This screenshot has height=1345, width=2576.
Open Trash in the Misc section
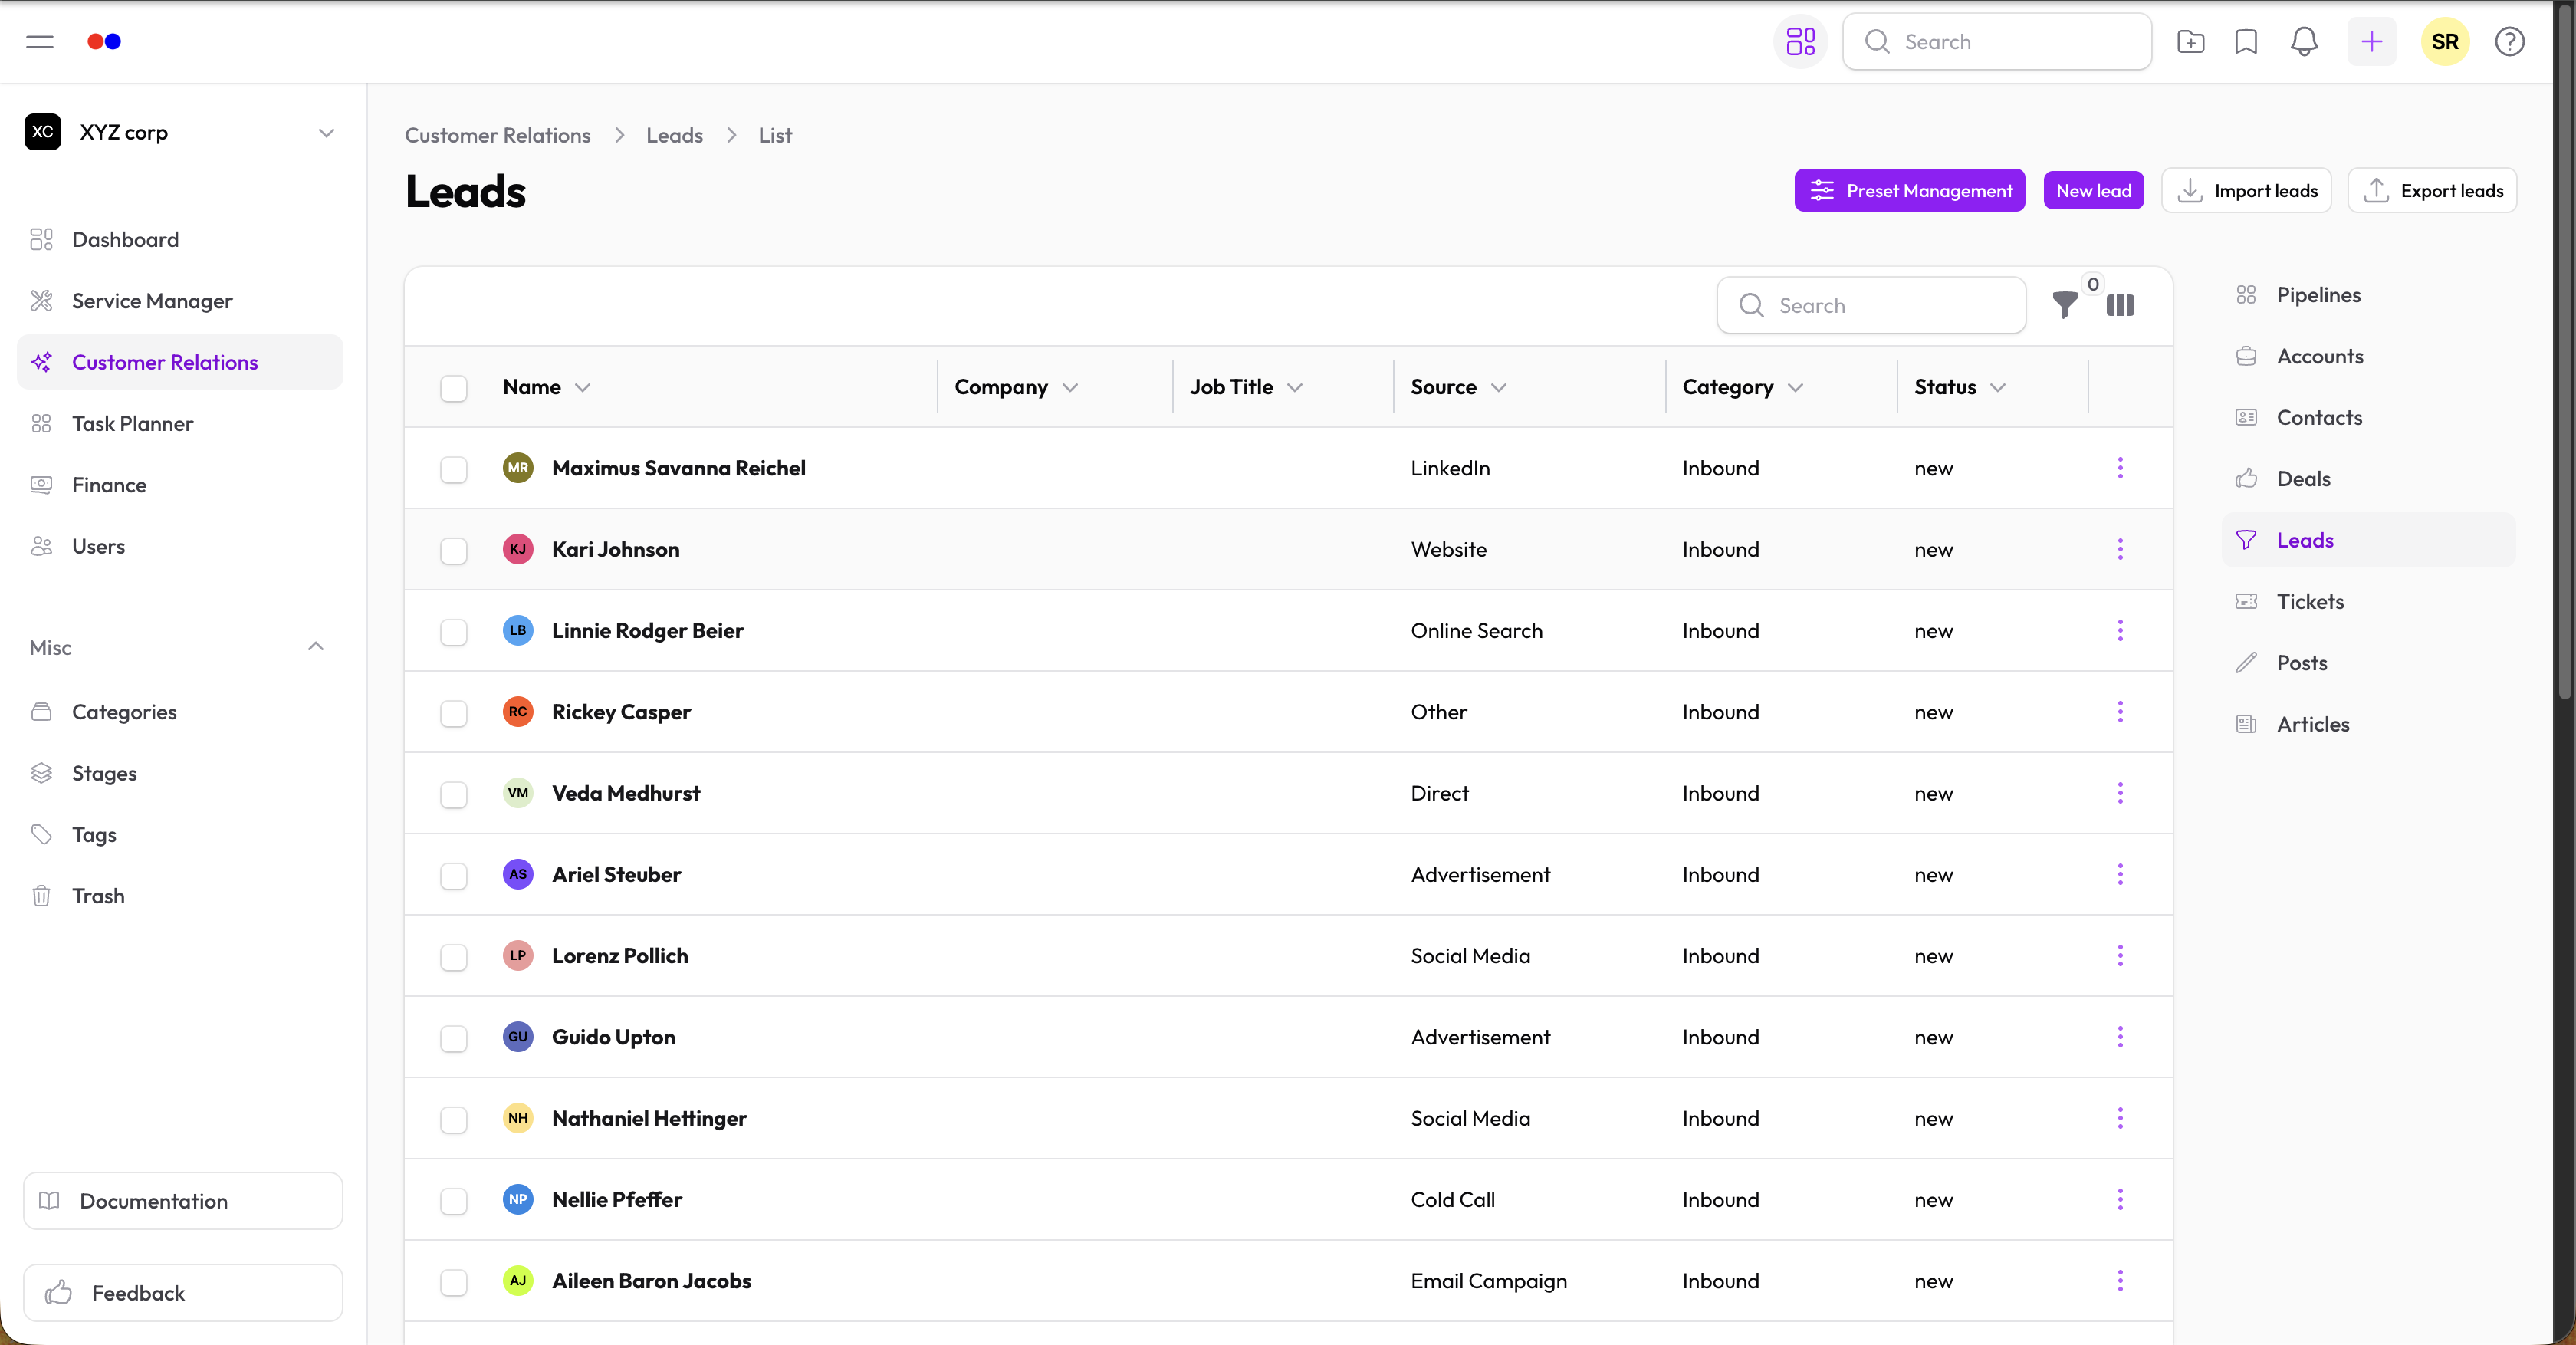[180, 896]
